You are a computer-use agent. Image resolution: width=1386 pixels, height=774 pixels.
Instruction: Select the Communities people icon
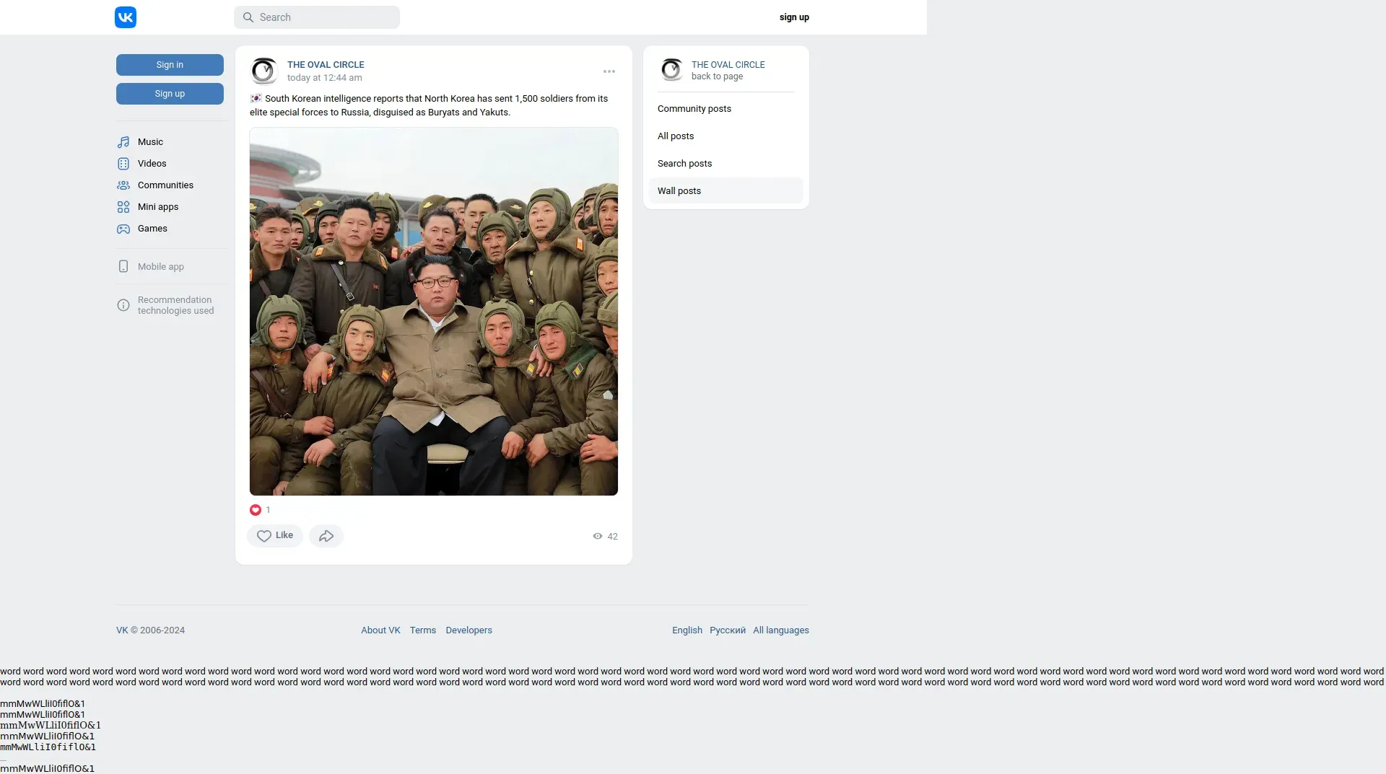123,185
